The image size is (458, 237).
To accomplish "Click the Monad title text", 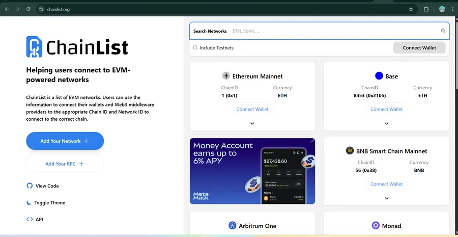I will click(392, 226).
